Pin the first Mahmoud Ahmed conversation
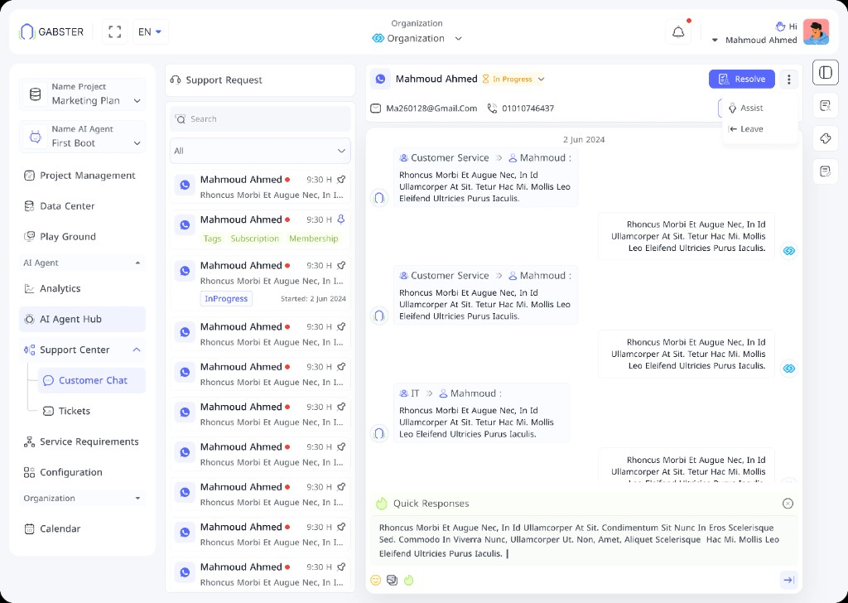This screenshot has width=848, height=603. pos(341,179)
